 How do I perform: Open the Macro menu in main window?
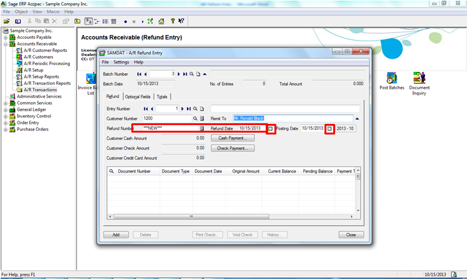[x=53, y=12]
